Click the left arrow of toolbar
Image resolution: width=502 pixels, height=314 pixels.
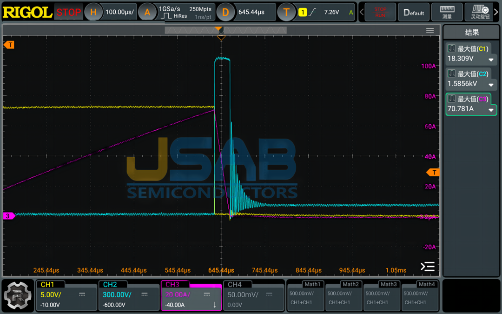point(362,12)
